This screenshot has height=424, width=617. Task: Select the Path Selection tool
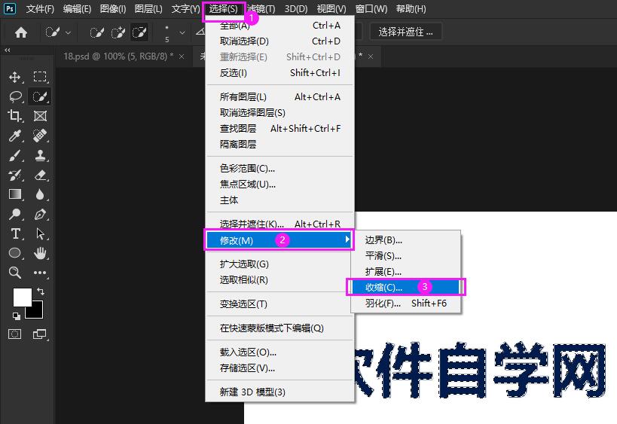[40, 233]
